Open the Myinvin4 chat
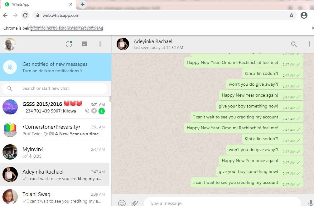The image size is (314, 206). (x=55, y=152)
